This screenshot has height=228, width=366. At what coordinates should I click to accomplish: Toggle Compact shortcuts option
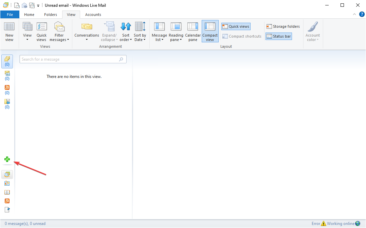[242, 36]
